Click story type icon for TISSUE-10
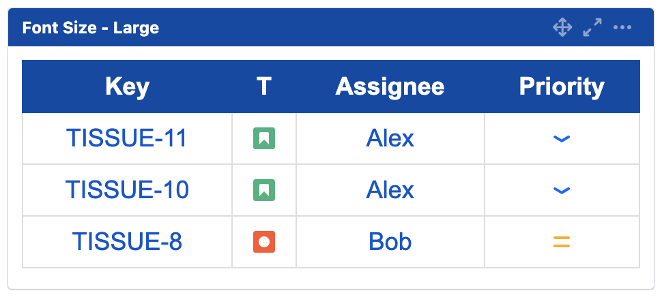Image resolution: width=662 pixels, height=297 pixels. click(x=264, y=190)
